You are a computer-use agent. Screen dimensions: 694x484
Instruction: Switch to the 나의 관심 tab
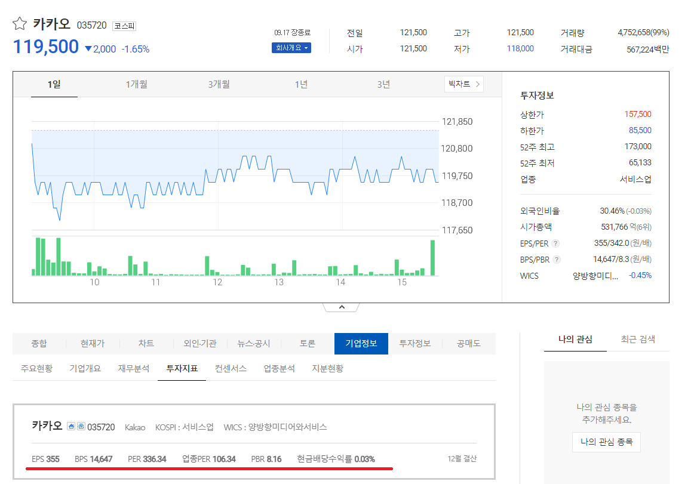[575, 340]
